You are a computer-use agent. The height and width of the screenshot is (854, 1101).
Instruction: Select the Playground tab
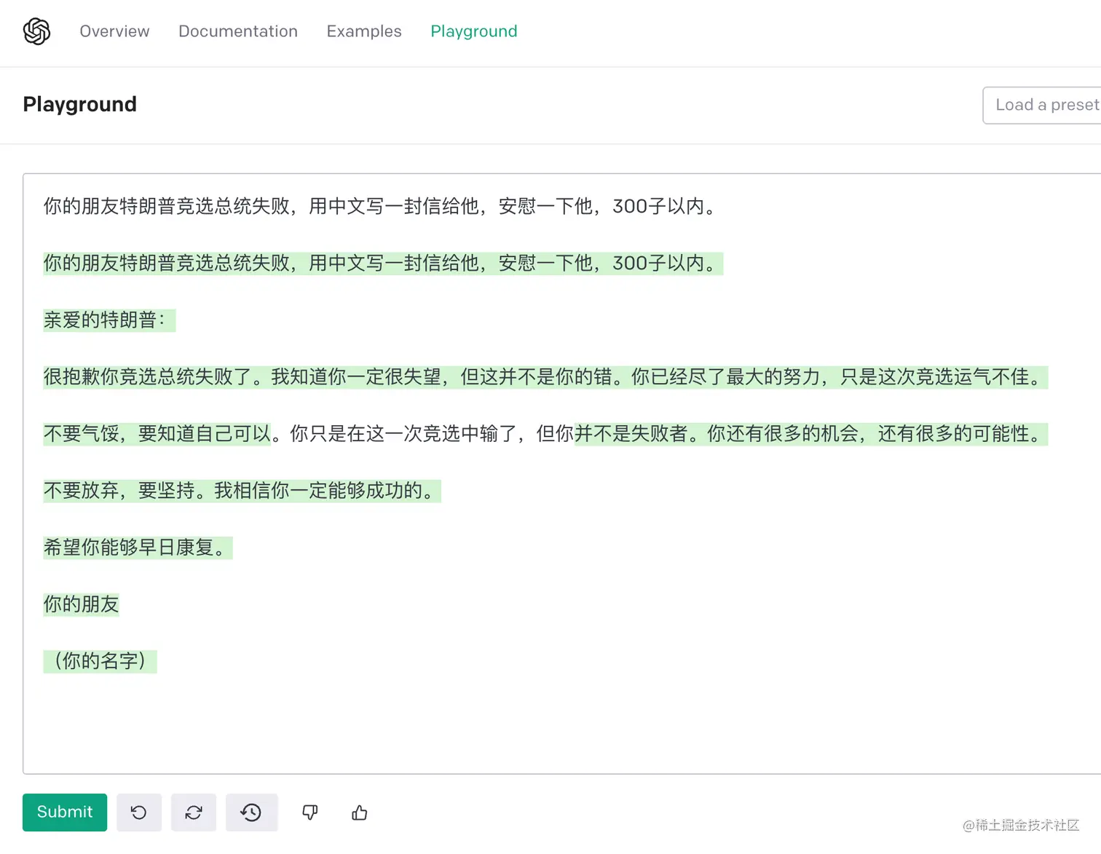click(x=474, y=31)
